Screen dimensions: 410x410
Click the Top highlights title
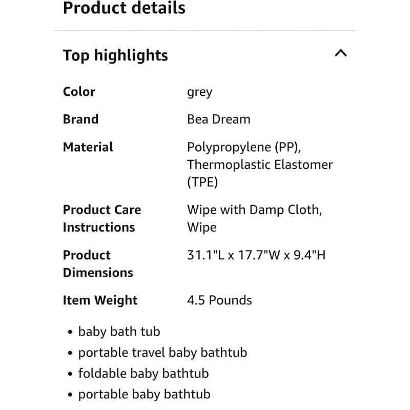[115, 55]
